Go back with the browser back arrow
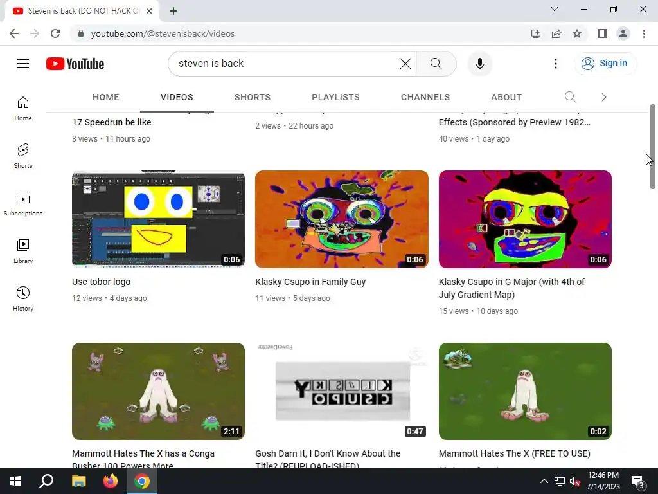This screenshot has width=658, height=494. click(x=14, y=33)
